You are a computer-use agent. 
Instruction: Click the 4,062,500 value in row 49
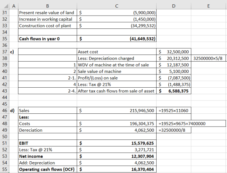[x=117, y=130]
